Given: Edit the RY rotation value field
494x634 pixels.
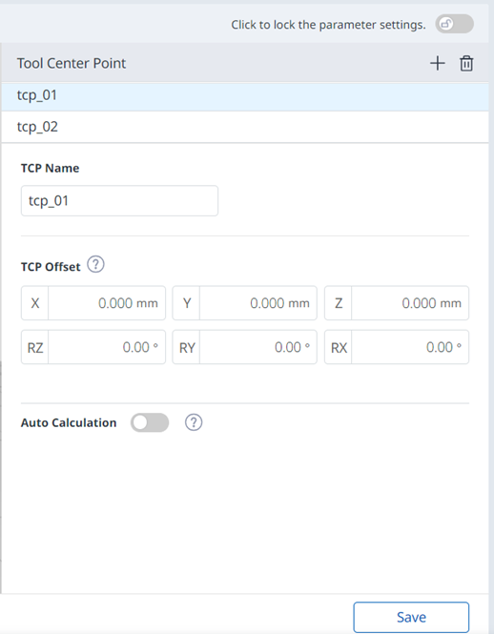Looking at the screenshot, I should click(x=258, y=347).
